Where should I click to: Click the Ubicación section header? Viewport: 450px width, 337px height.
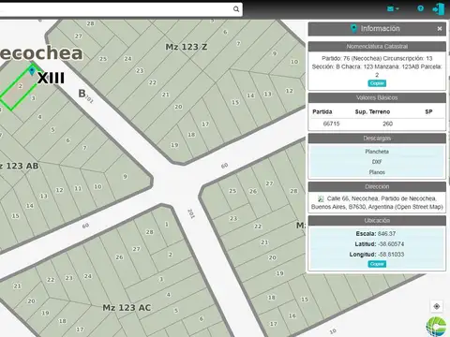[377, 221]
